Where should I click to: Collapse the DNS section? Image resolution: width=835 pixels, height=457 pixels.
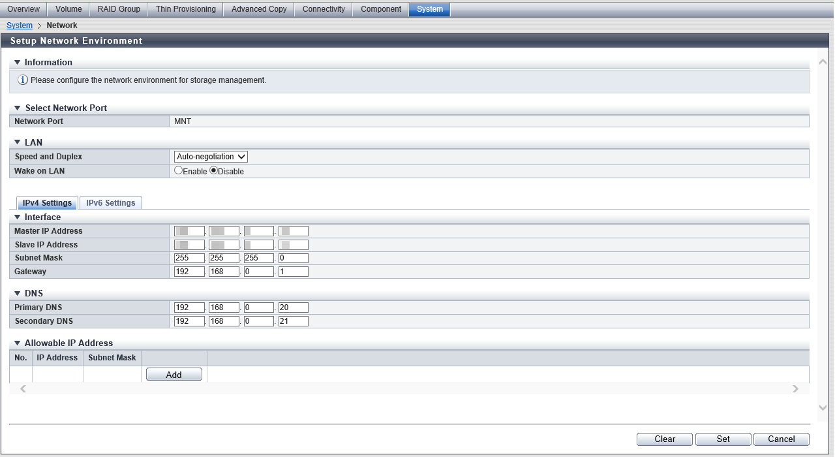(18, 294)
